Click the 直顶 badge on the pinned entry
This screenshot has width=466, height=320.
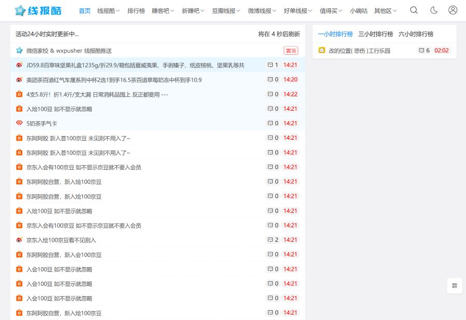click(x=290, y=50)
